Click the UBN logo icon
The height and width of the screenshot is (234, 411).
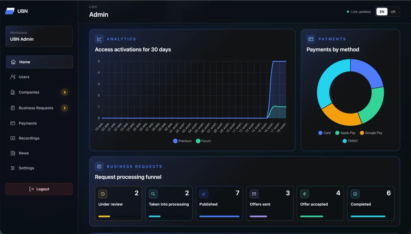pyautogui.click(x=10, y=11)
